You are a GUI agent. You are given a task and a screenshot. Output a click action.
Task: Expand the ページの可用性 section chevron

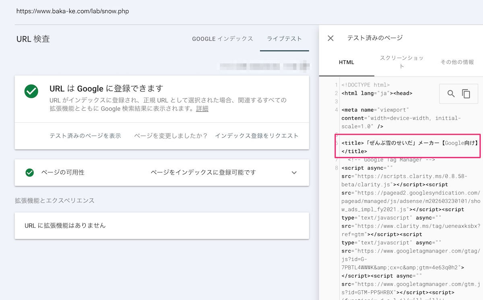click(x=294, y=173)
